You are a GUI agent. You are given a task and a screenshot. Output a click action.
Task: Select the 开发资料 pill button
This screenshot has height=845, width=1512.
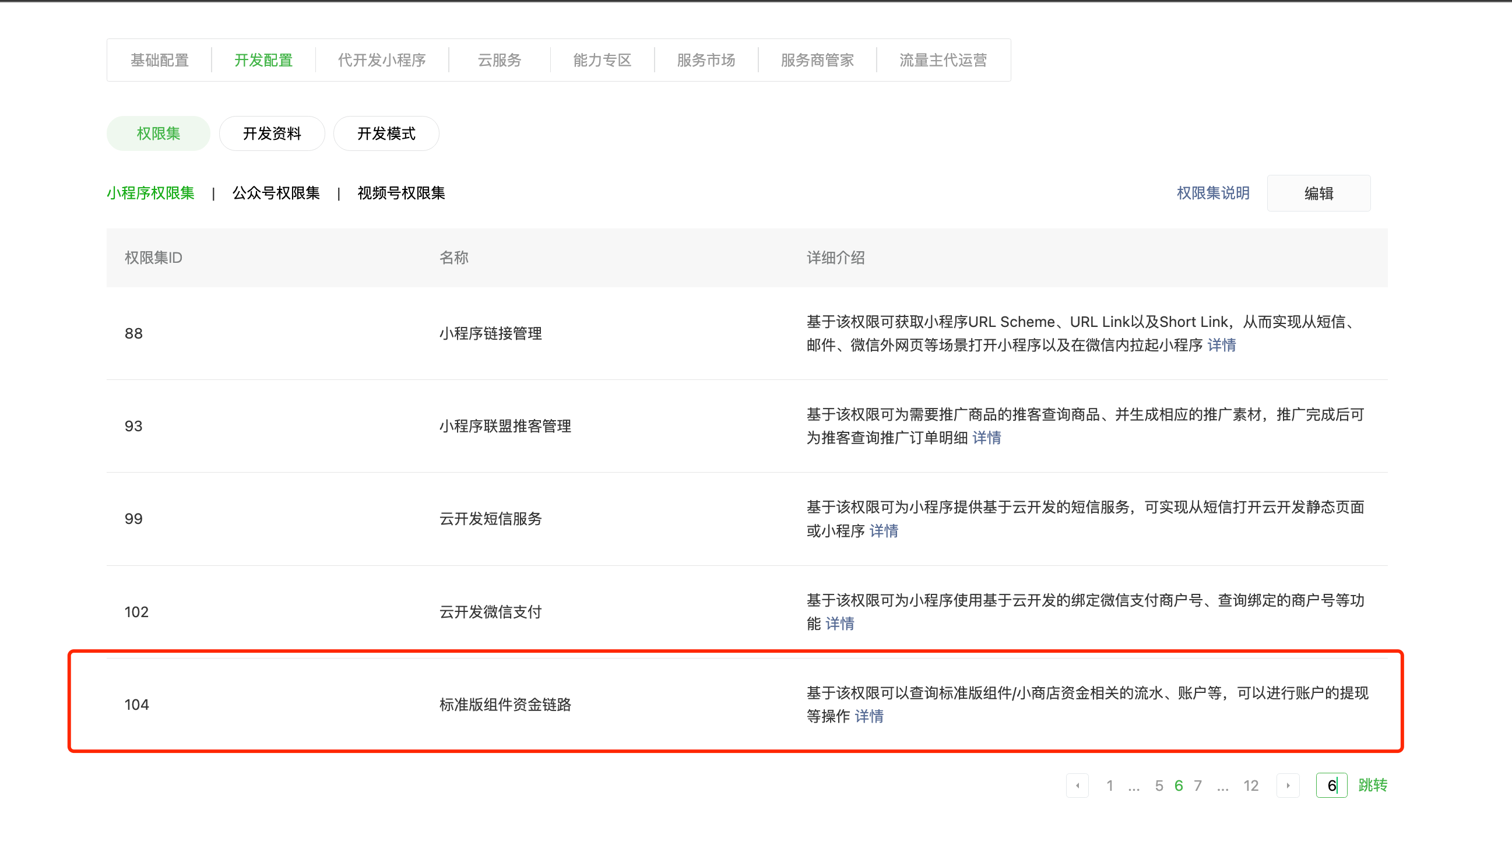272,134
